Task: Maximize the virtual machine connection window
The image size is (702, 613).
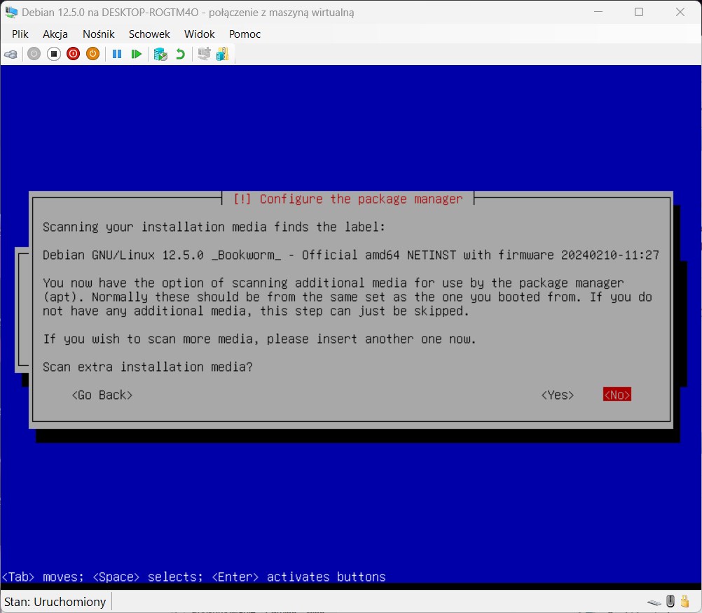Action: 639,12
